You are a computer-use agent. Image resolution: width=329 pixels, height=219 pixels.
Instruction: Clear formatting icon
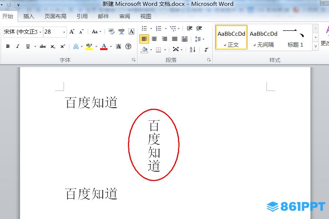111,32
